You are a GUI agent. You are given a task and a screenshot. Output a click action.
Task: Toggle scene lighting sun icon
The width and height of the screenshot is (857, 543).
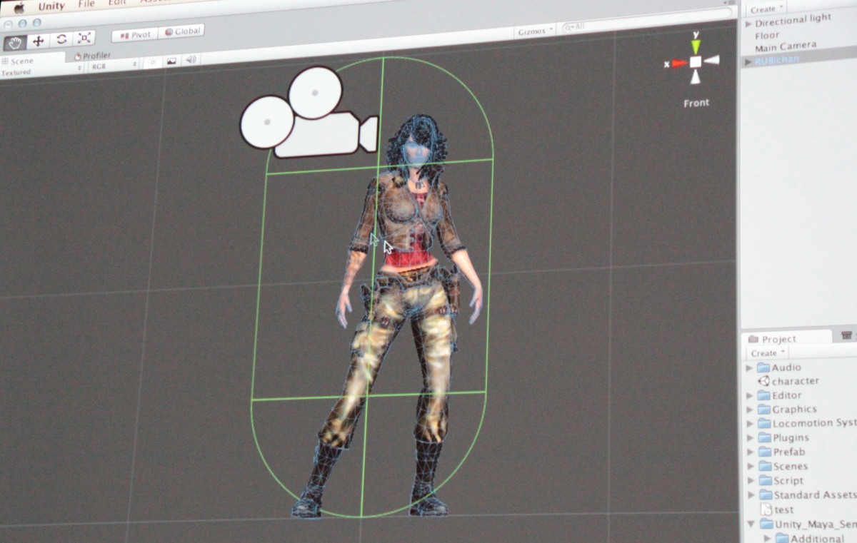point(151,62)
